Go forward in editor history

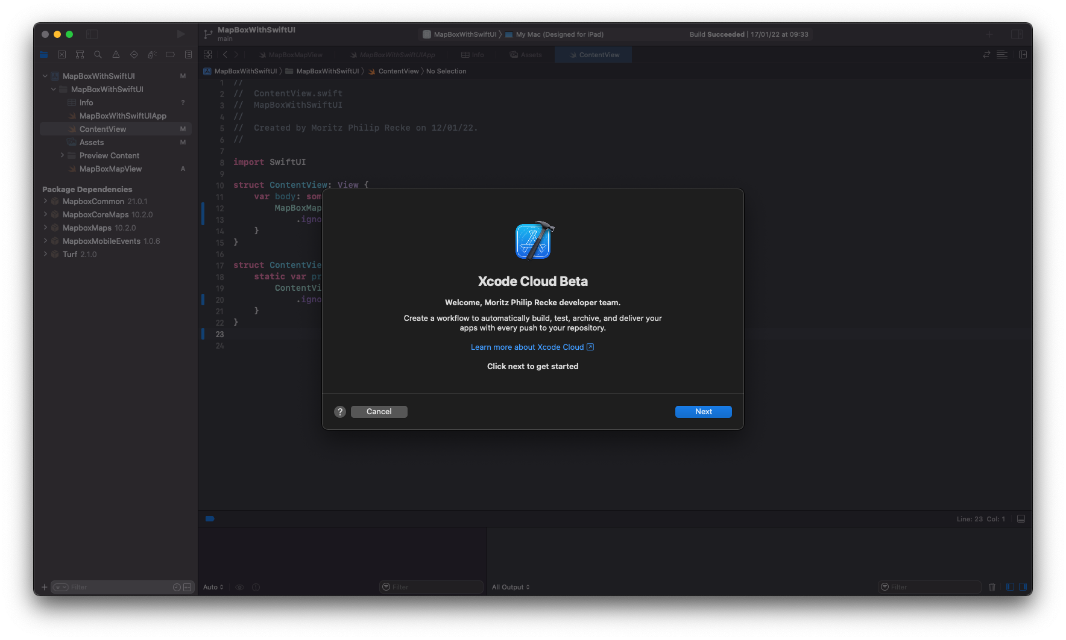pos(236,55)
